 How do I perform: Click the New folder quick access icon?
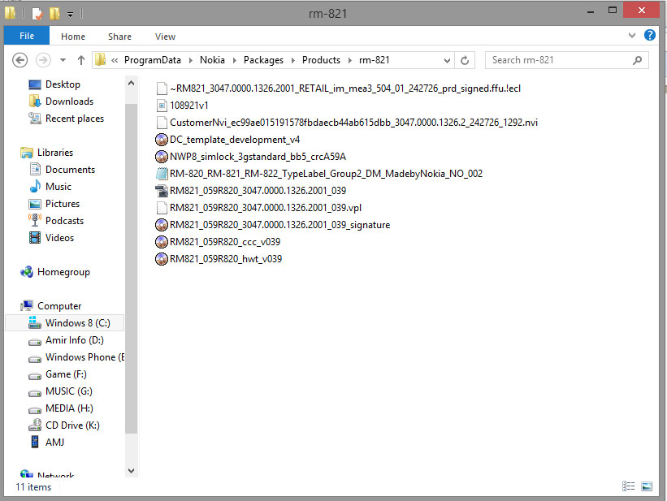point(54,14)
